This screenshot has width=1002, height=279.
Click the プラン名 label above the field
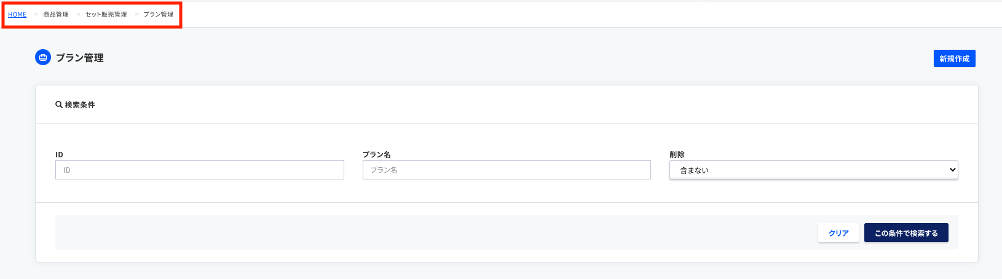(376, 155)
